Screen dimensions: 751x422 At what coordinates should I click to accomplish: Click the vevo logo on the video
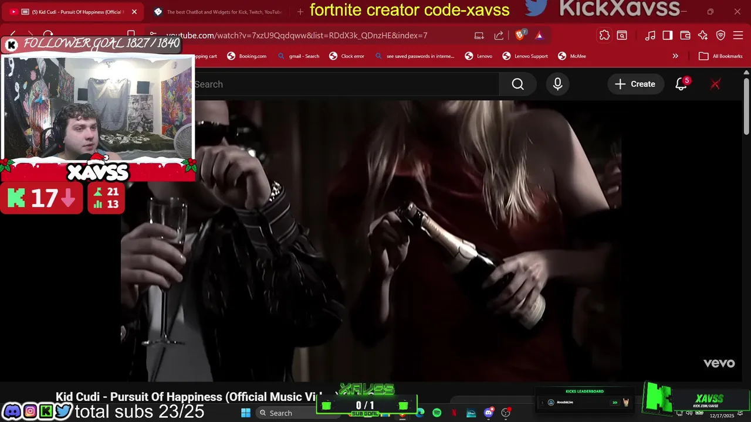point(719,363)
